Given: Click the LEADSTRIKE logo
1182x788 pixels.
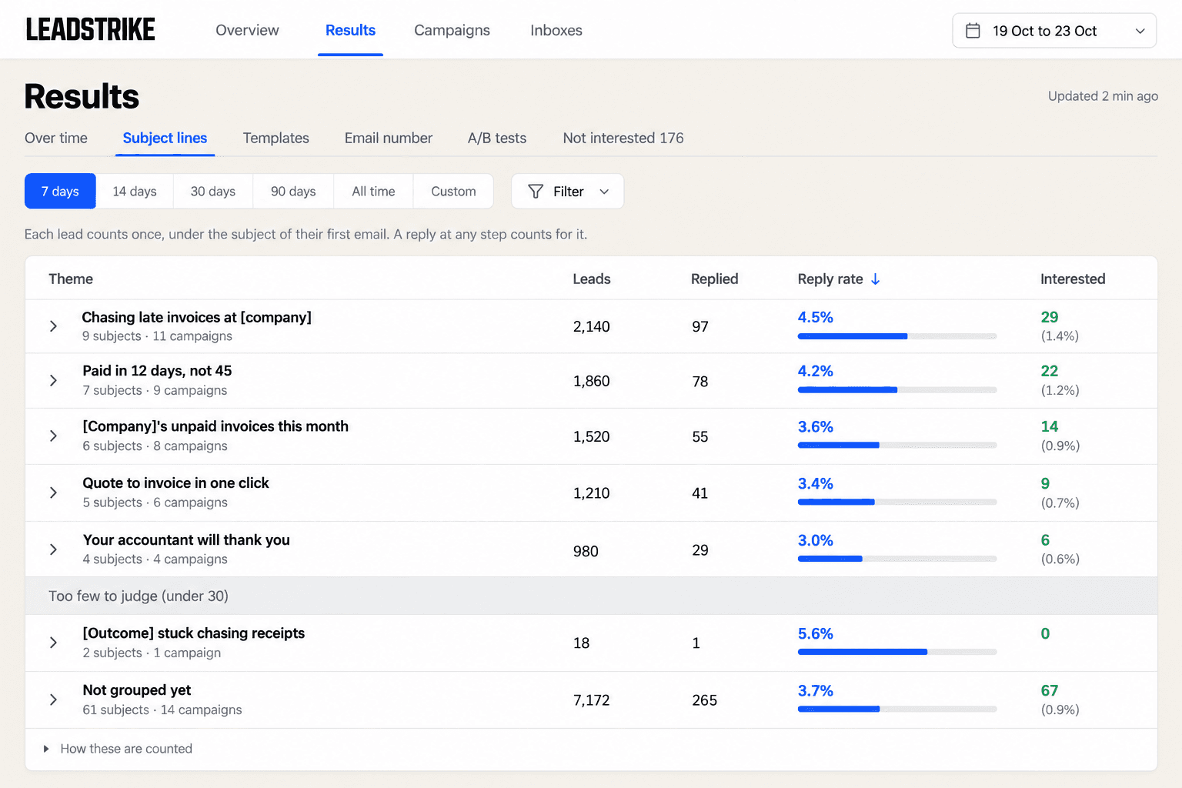Looking at the screenshot, I should tap(91, 30).
